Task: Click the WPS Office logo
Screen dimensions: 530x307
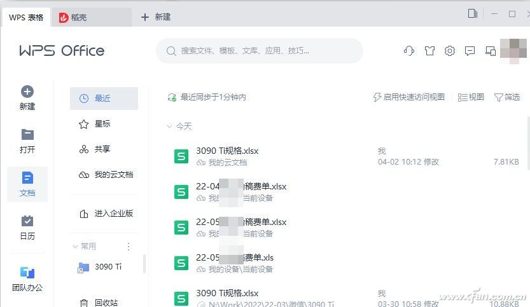Action: click(62, 51)
